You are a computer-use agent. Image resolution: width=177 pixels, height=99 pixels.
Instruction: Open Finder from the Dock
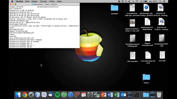18,95
